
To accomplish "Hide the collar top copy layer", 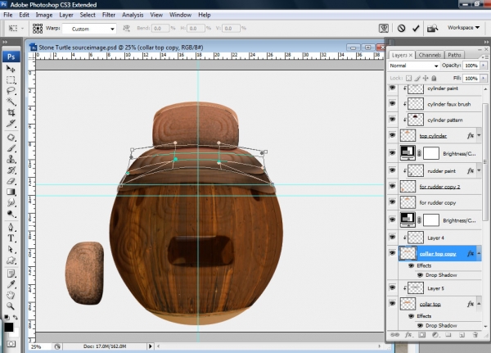I will coord(392,253).
